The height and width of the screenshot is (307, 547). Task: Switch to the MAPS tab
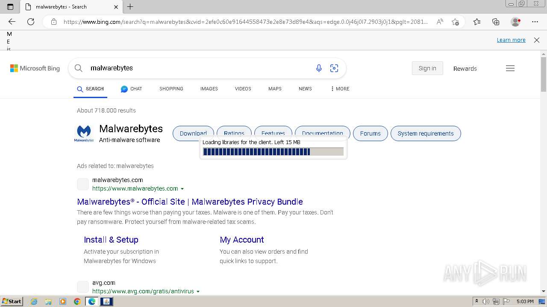[x=275, y=89]
